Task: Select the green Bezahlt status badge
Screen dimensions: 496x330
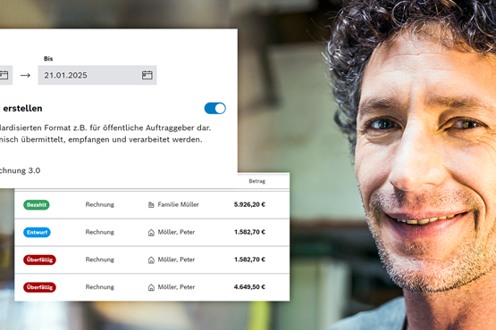Action: tap(37, 204)
